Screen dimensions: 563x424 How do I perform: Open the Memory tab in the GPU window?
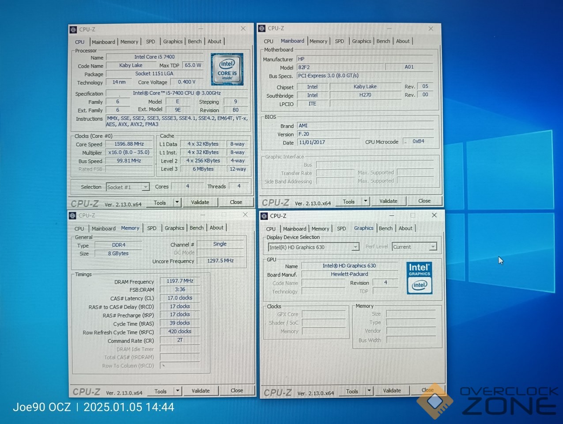click(x=321, y=229)
